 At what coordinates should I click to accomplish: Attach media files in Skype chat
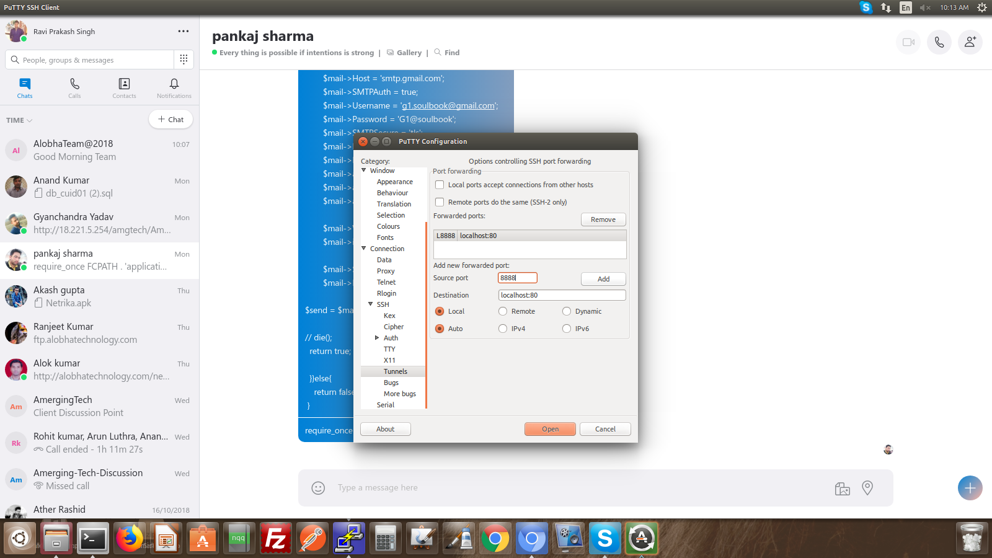842,489
